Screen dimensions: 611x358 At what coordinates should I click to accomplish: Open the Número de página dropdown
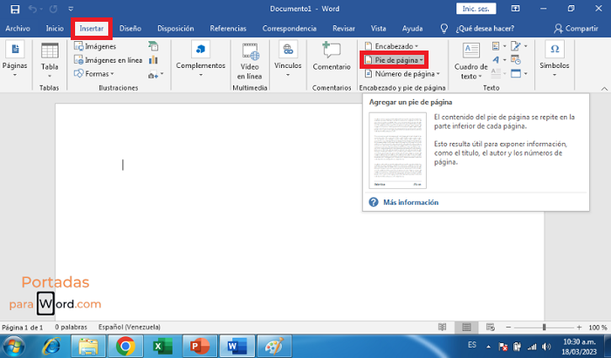pos(402,74)
